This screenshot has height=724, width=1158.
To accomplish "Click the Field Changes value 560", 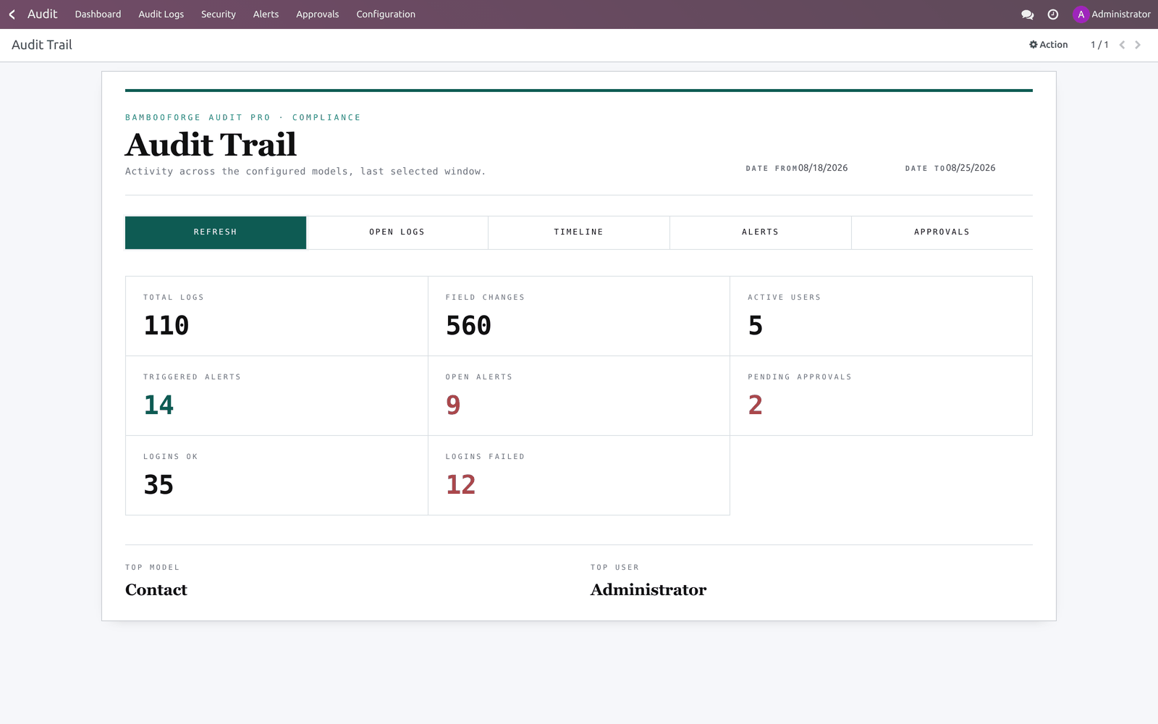I will pos(468,326).
